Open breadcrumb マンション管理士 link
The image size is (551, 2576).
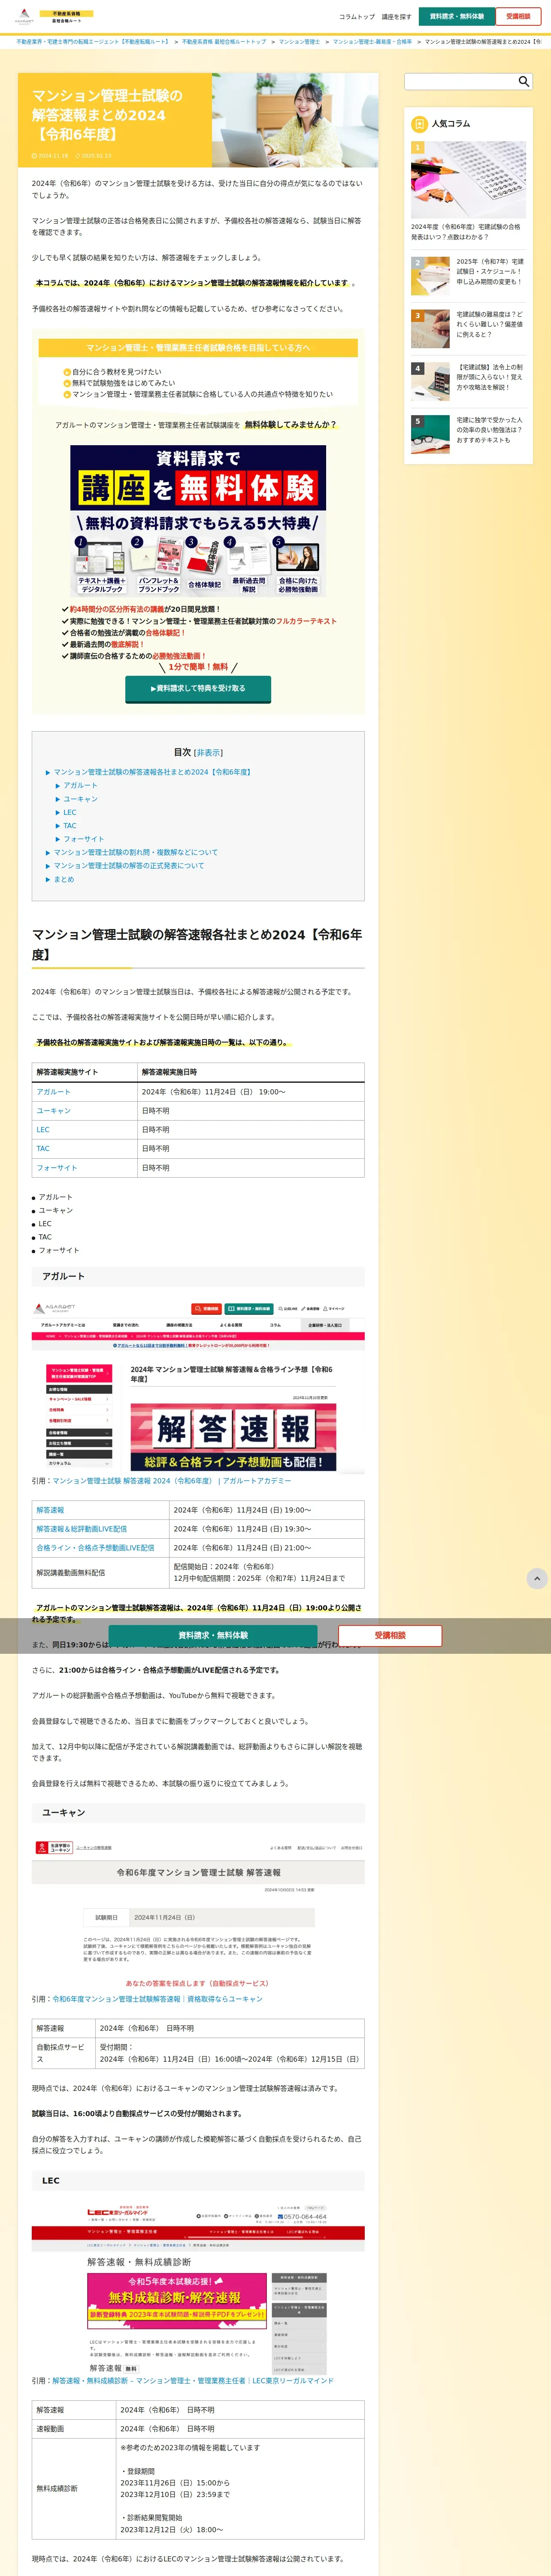[299, 42]
